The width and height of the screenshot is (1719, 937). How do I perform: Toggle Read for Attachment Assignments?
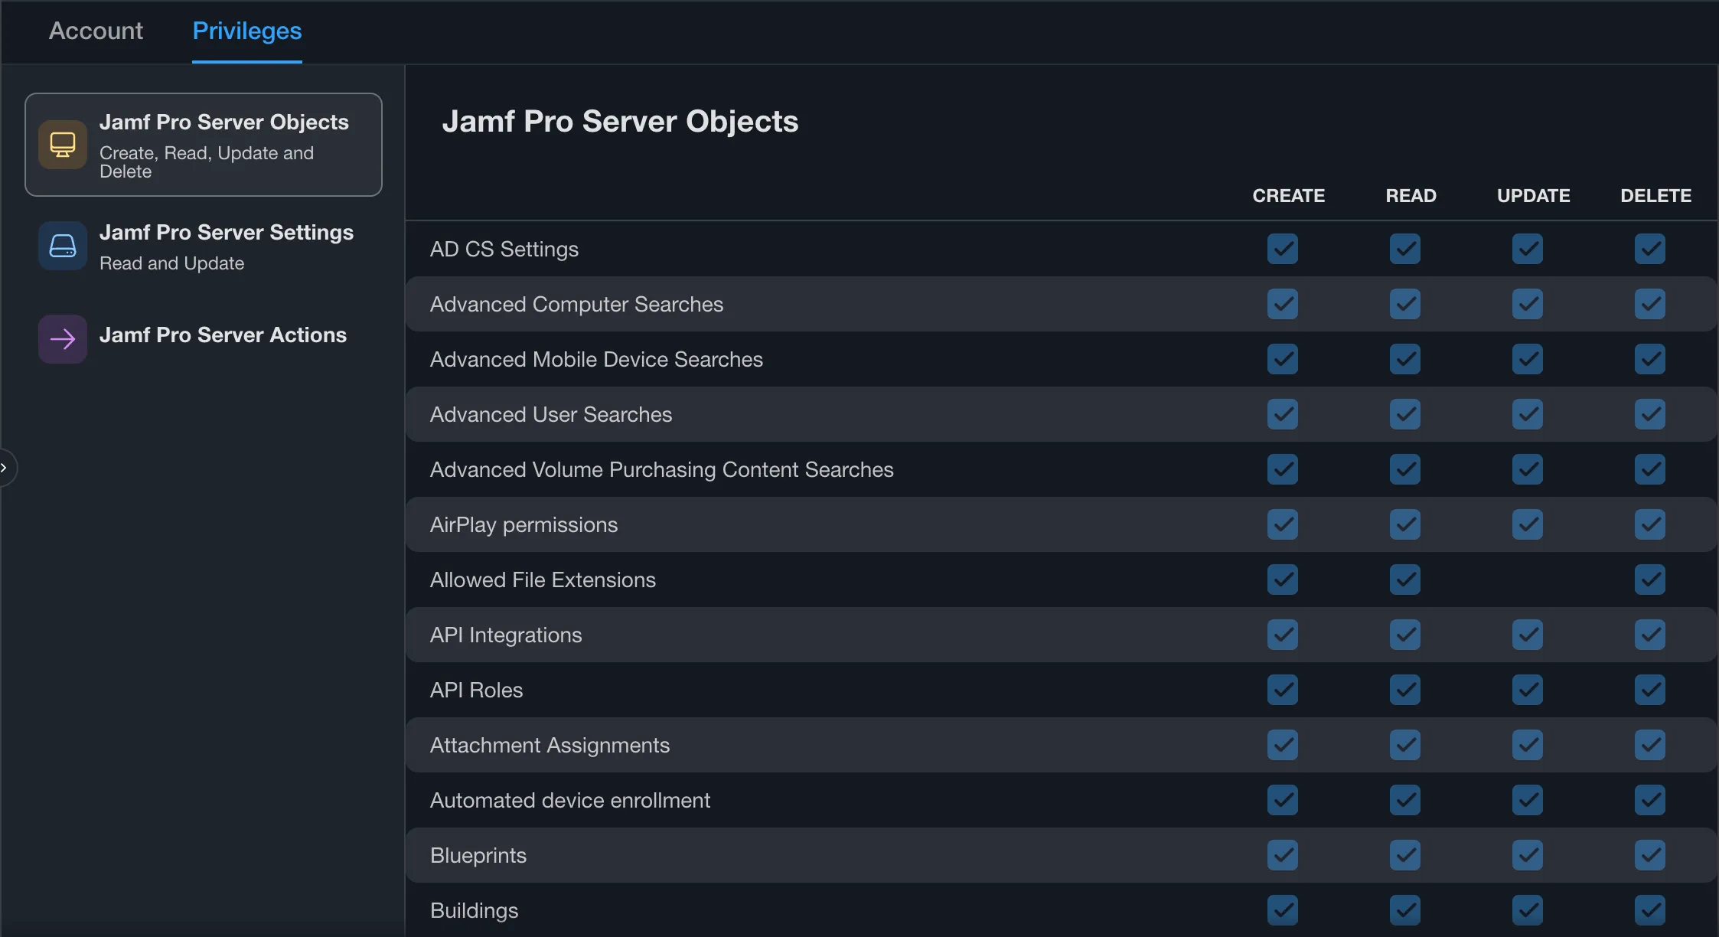click(x=1405, y=745)
